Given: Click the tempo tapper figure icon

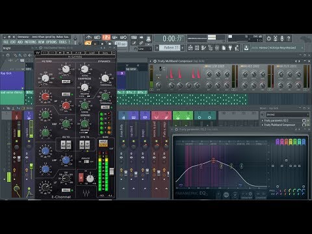Looking at the screenshot, I should pos(237,47).
